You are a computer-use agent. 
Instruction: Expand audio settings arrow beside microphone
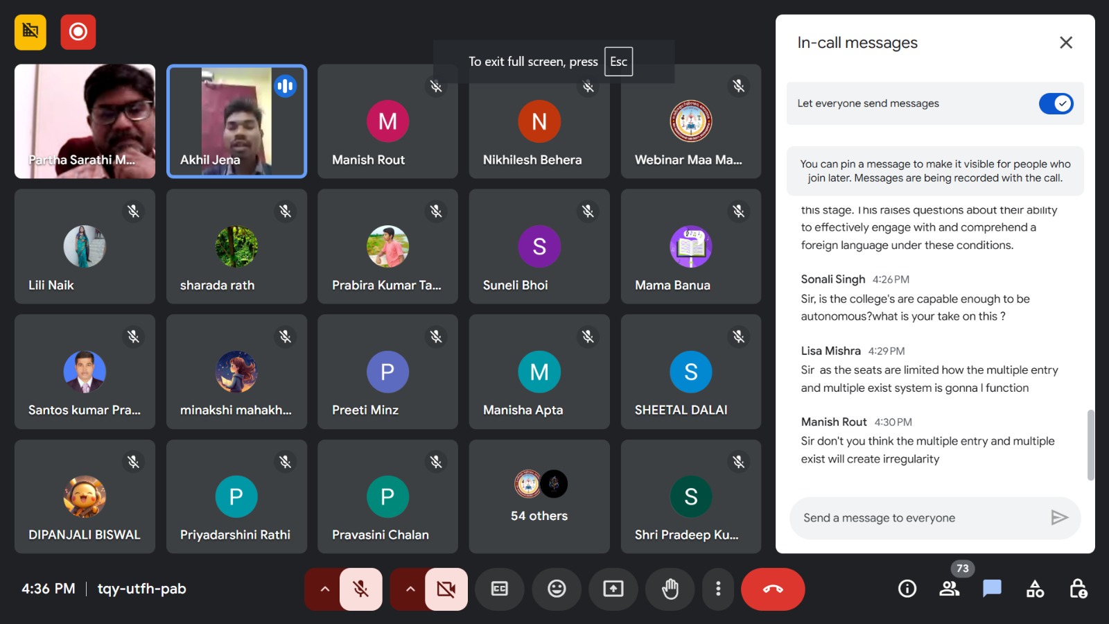click(324, 589)
